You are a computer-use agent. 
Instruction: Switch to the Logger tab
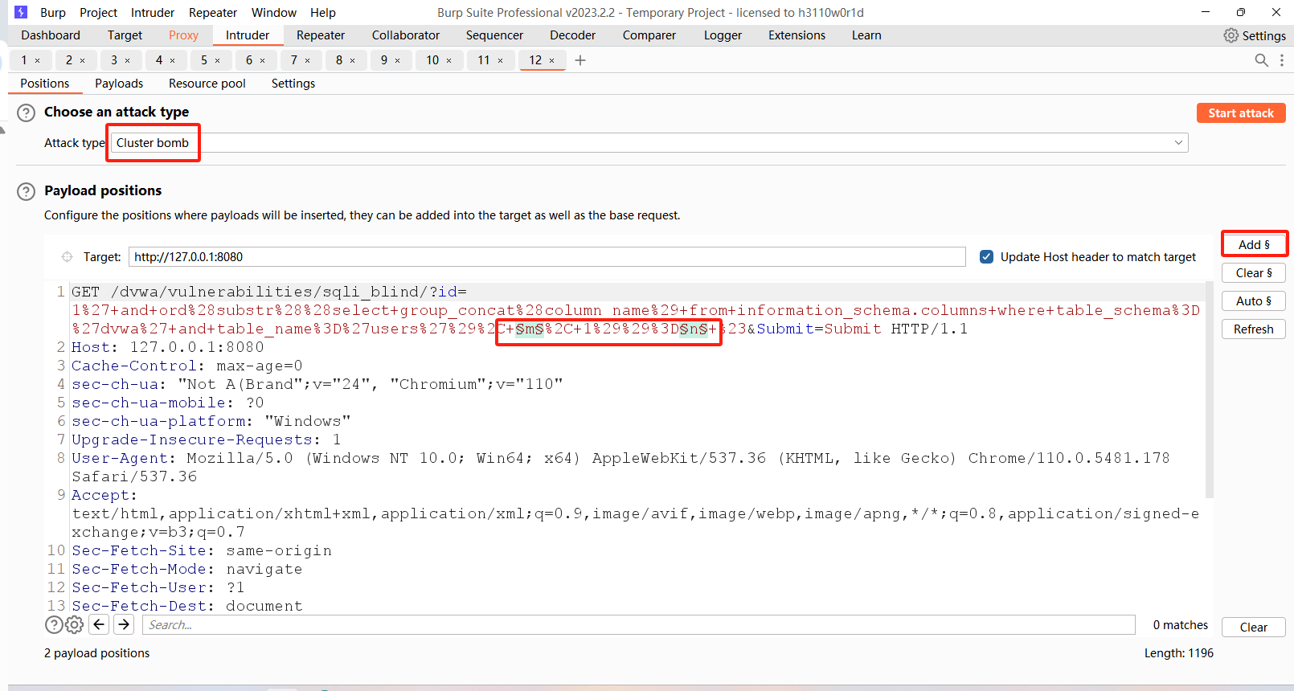723,35
